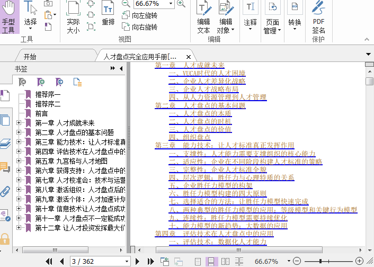Viewport: 374px width, 267px height.
Task: Expand the 第一章 人才成就未来 bookmark
Action: [19, 123]
